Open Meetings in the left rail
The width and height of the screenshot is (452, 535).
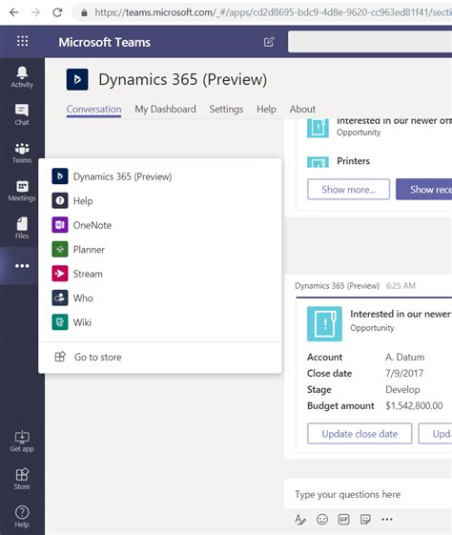tap(22, 191)
